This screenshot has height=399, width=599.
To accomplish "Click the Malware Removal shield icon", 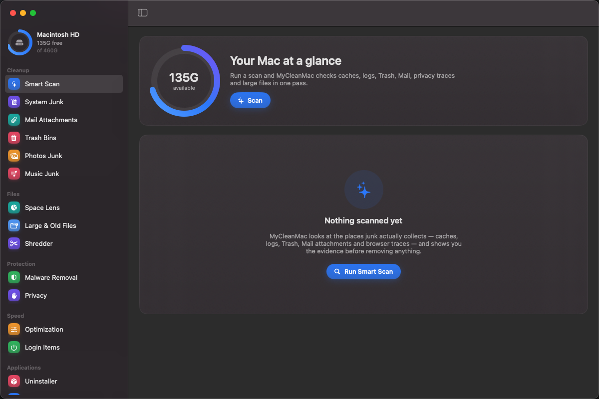I will (14, 277).
